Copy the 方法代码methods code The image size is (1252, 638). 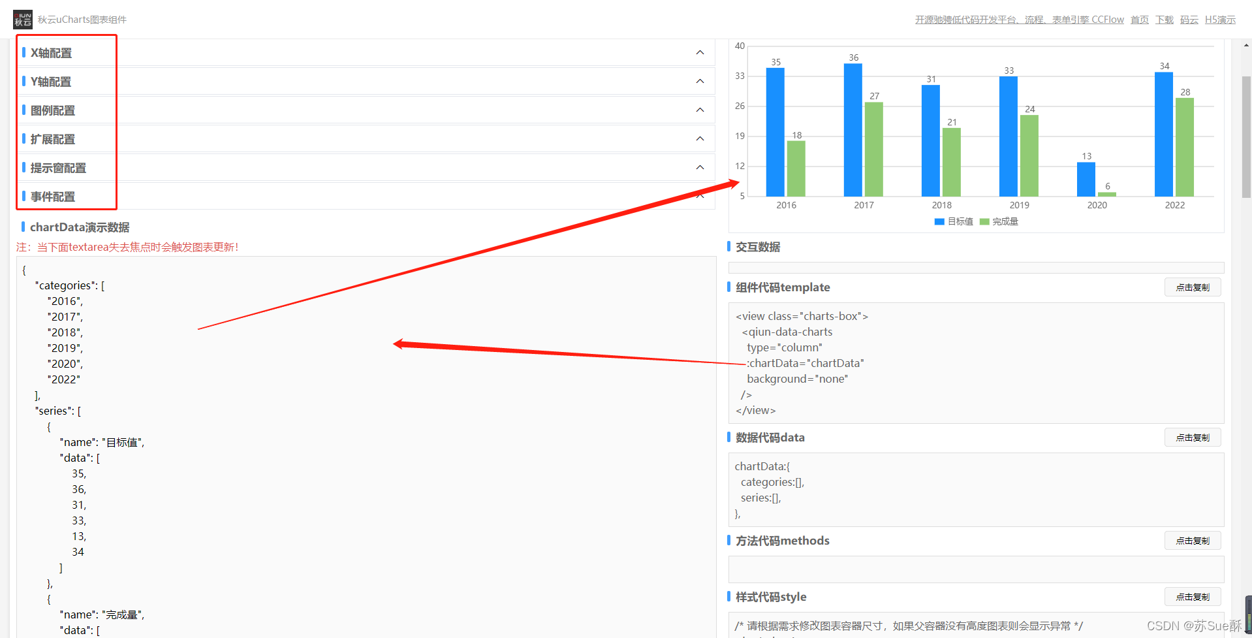click(1193, 541)
